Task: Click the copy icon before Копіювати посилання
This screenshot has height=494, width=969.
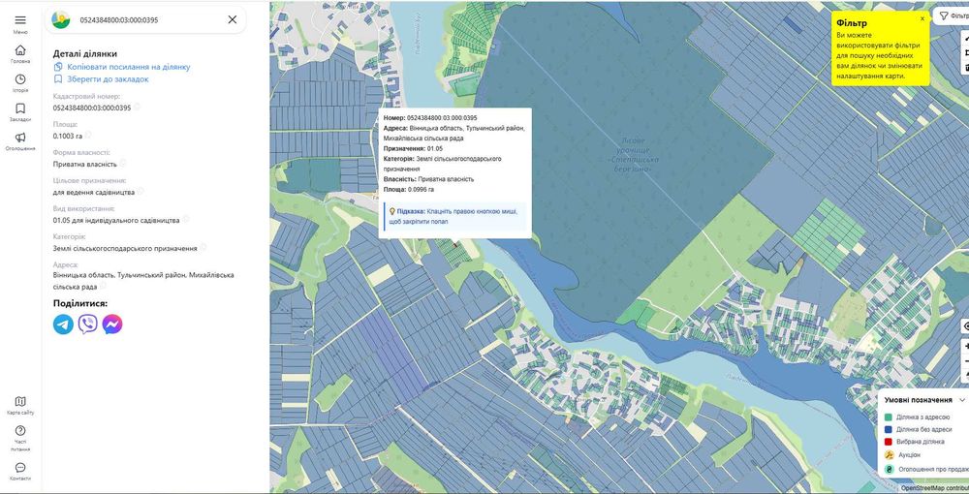Action: point(58,67)
